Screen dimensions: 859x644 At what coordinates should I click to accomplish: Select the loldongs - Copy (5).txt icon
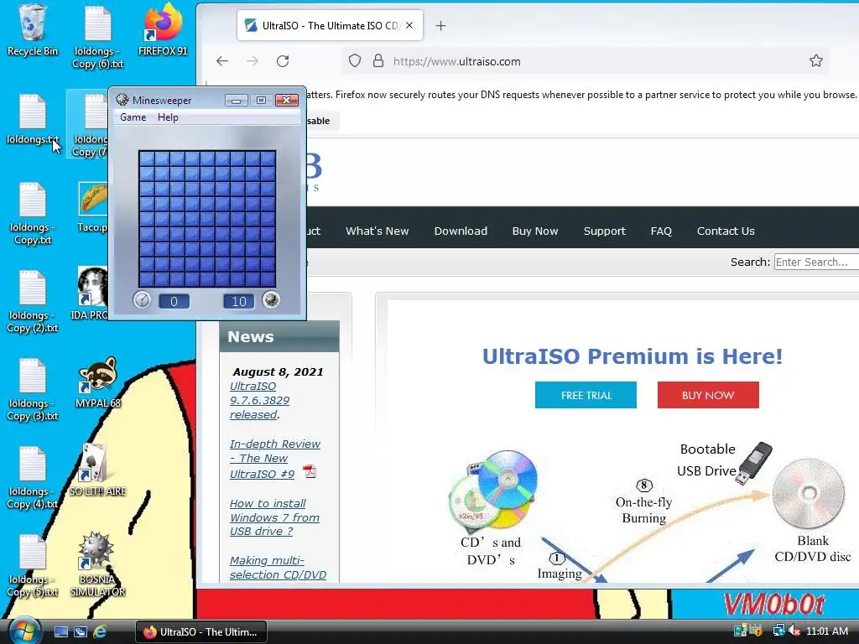[x=33, y=566]
